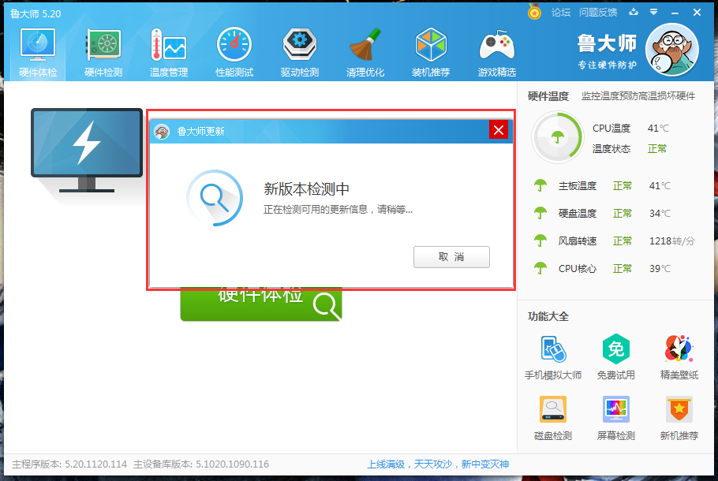Browse 游戏精选 featured games
Viewport: 718px width, 481px height.
(495, 51)
